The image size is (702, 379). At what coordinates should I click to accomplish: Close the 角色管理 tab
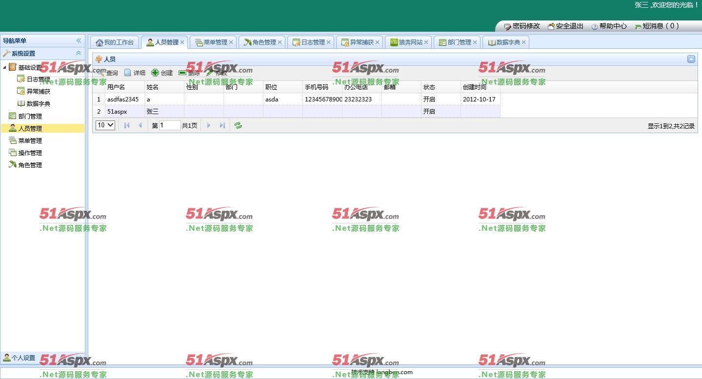(x=280, y=42)
